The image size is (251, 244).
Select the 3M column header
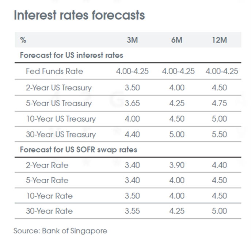pyautogui.click(x=132, y=40)
